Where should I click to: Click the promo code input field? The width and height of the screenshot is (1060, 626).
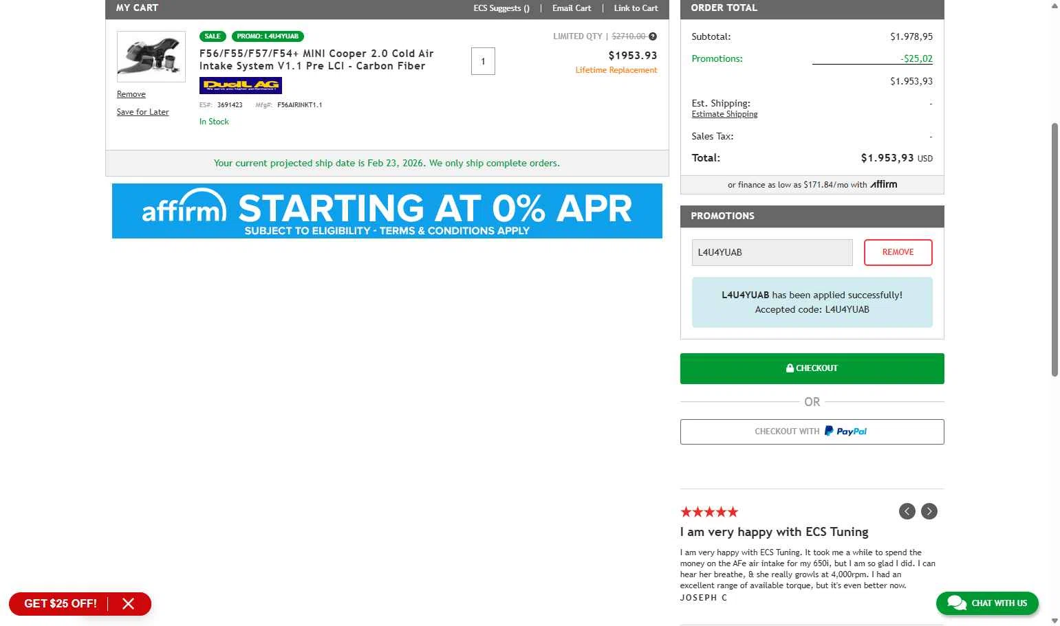[x=772, y=252]
